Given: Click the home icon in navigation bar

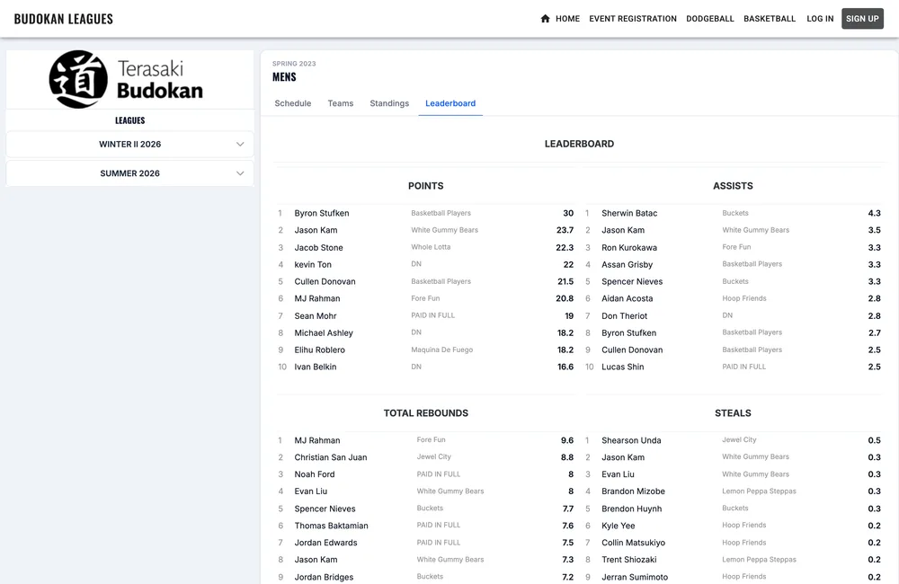Looking at the screenshot, I should [x=546, y=18].
